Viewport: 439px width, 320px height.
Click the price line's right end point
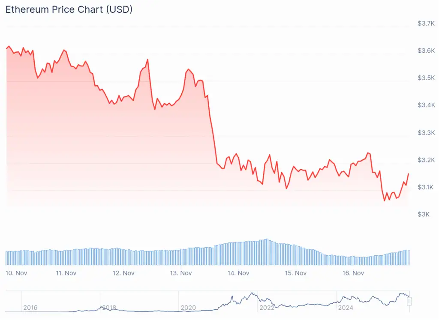tap(408, 173)
